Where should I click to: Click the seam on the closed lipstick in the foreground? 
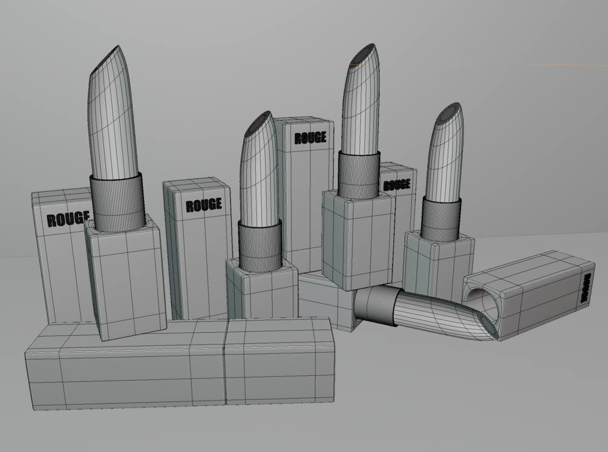coord(225,363)
